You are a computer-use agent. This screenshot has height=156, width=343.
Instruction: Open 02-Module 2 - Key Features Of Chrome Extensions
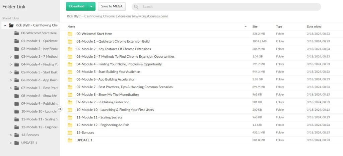tap(114, 49)
